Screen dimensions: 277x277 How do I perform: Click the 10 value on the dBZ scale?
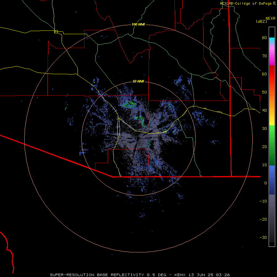tap(264, 165)
